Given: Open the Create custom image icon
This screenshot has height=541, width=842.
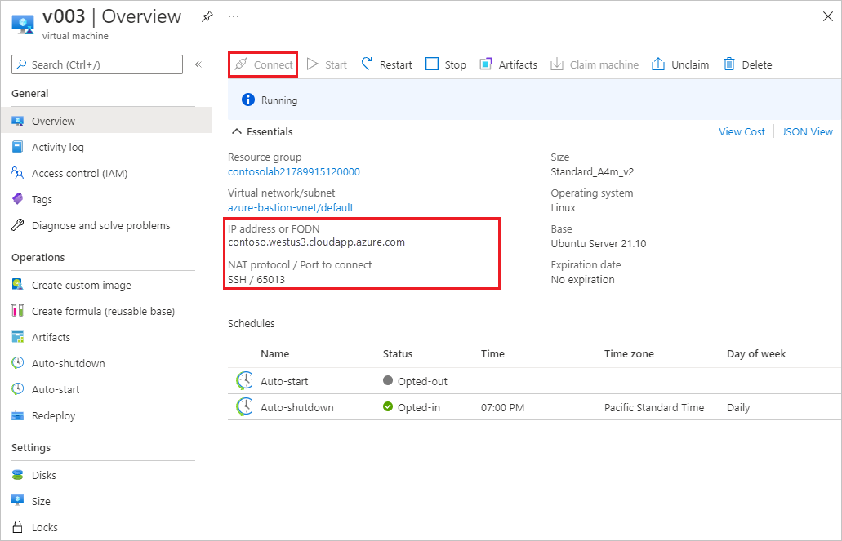Looking at the screenshot, I should (x=17, y=285).
